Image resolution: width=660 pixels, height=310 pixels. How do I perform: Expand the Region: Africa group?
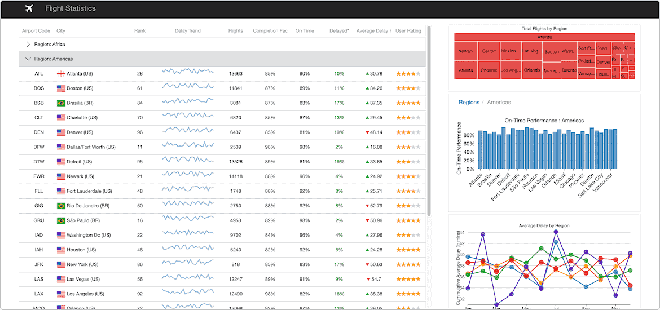28,44
